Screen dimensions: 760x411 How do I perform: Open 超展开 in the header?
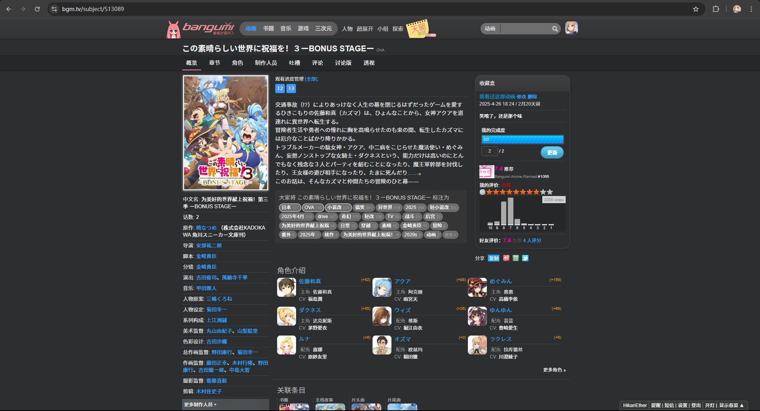coord(365,29)
